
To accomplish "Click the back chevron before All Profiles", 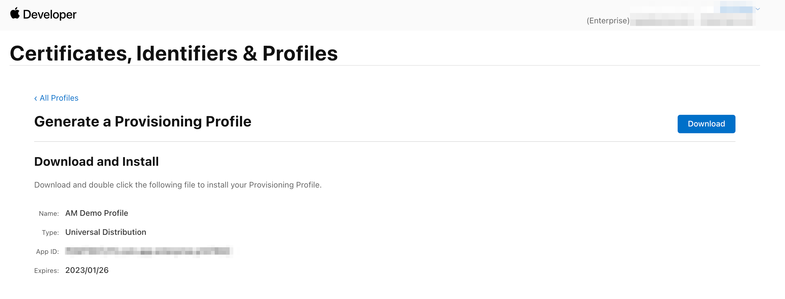I will [36, 98].
